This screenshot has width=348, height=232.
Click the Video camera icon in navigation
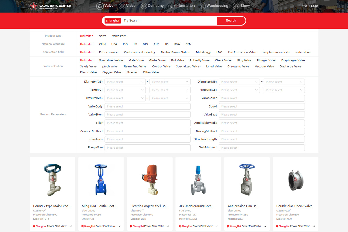pos(122,6)
